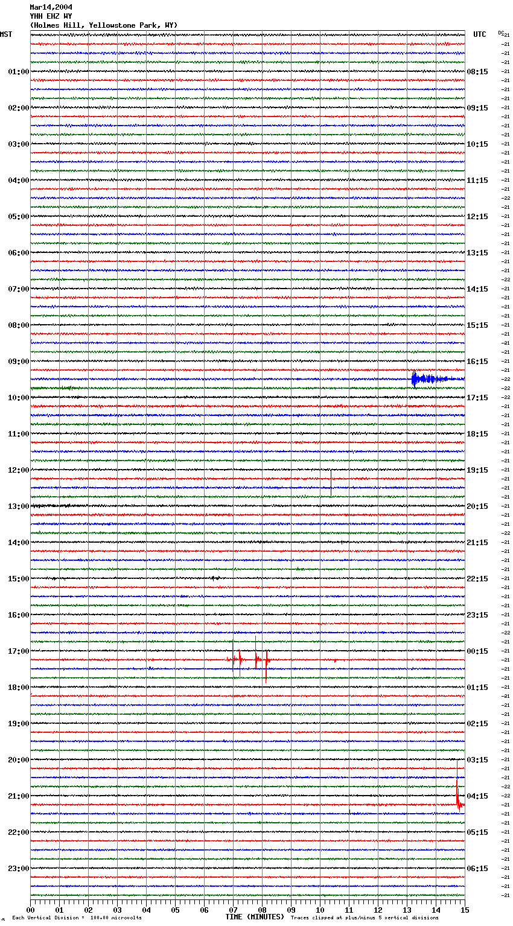
Task: Click the "(Holmes Hill, Yellowstone Park, WY)" title
Action: coord(104,25)
